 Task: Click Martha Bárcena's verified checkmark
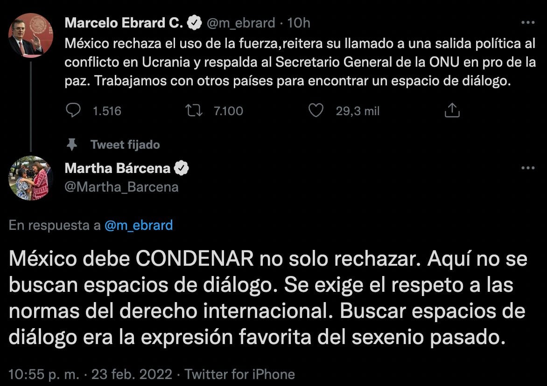182,168
